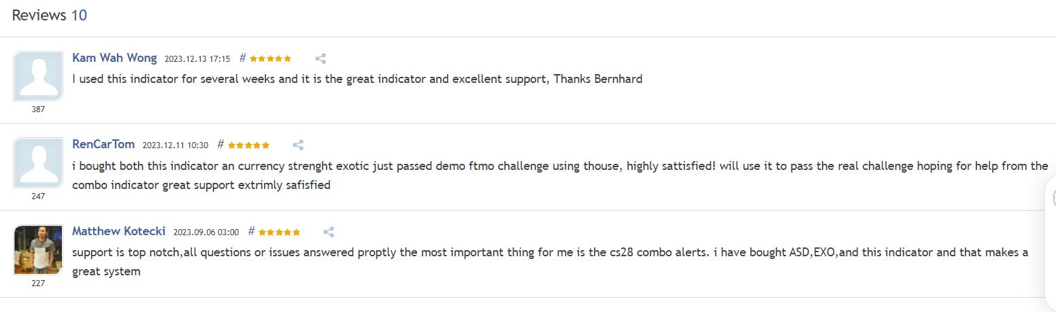The width and height of the screenshot is (1056, 312).
Task: Click the 2023.12.11 10:30 review date
Action: (176, 145)
